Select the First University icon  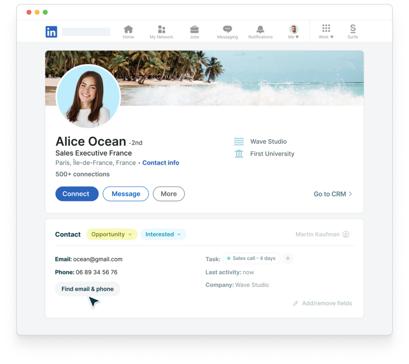coord(238,153)
